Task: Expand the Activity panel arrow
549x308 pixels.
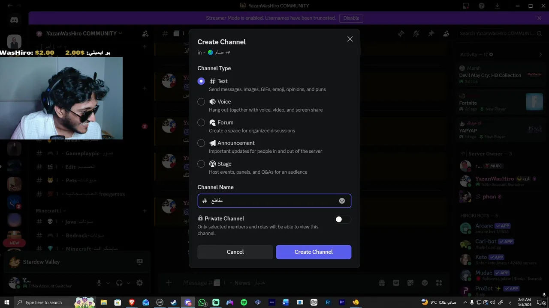Action: 540,54
